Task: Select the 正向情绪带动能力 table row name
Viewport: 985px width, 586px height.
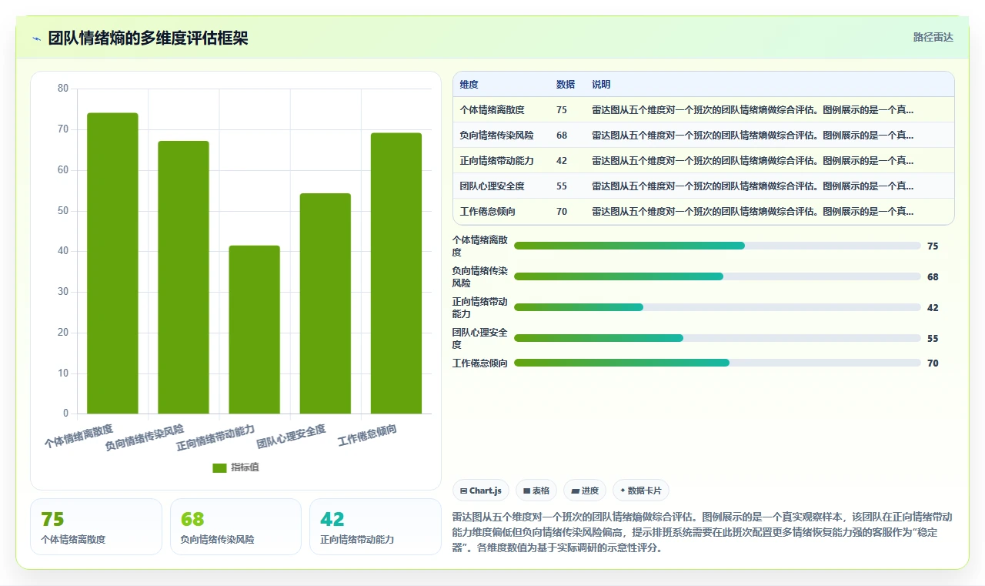Action: [496, 161]
